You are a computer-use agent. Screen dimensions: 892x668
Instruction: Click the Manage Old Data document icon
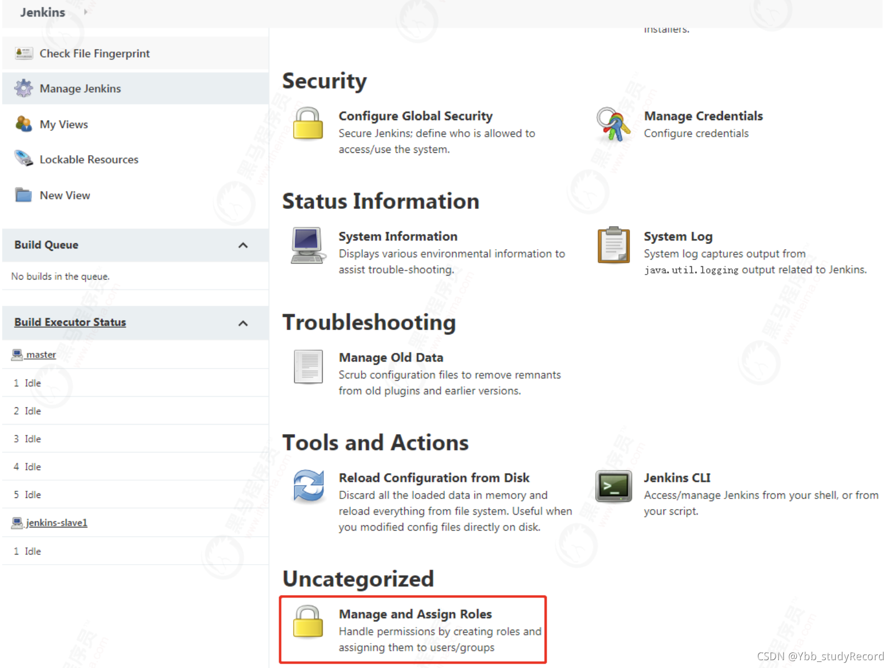308,367
